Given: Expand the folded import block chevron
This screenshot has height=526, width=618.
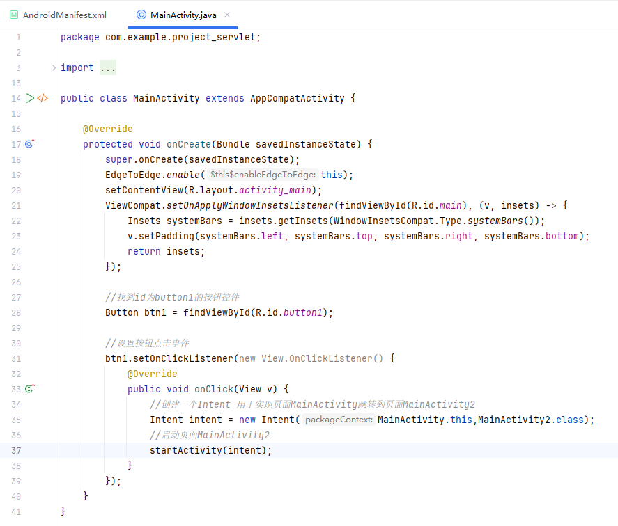Looking at the screenshot, I should (x=54, y=67).
